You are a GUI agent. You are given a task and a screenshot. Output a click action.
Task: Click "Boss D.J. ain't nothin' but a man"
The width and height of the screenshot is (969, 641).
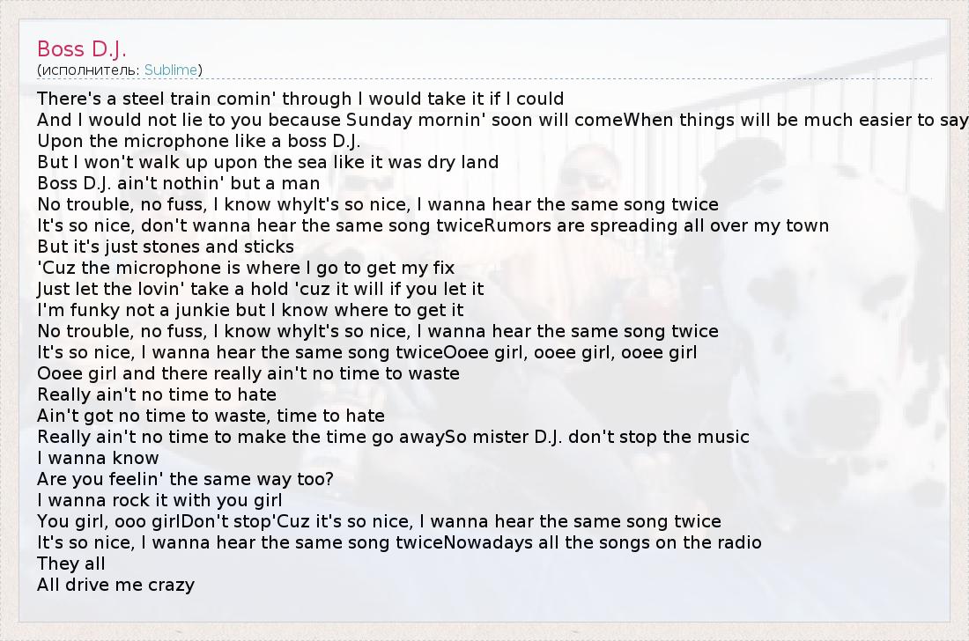point(178,183)
